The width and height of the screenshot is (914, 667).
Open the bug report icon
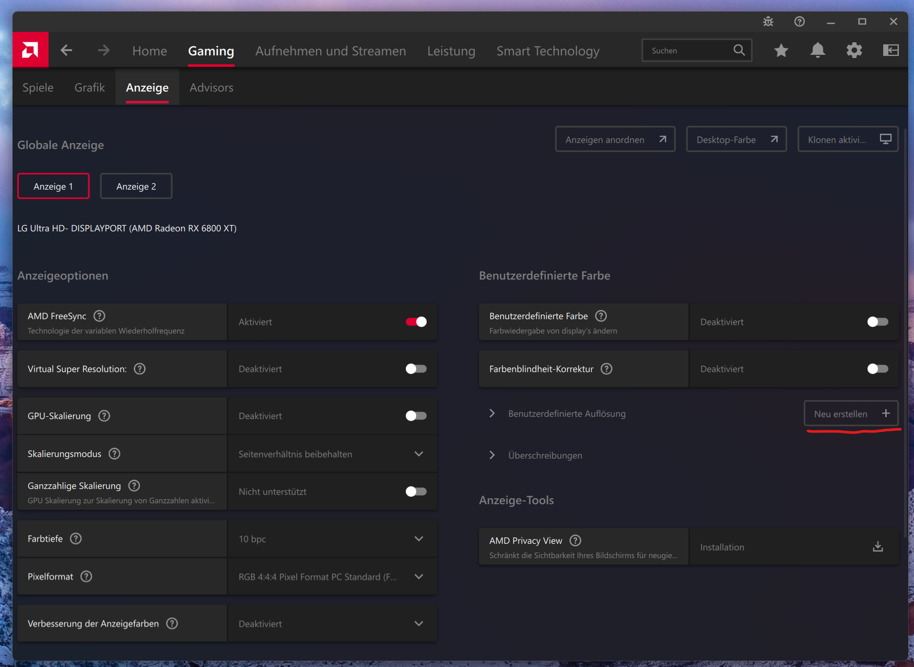pyautogui.click(x=768, y=21)
